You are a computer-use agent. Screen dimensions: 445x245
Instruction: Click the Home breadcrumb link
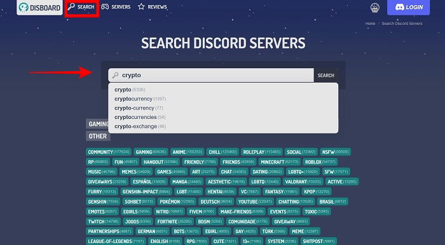[x=370, y=24]
